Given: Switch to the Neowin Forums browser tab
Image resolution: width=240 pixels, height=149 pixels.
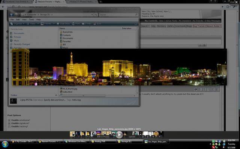Looking at the screenshot, I should (x=49, y=1).
